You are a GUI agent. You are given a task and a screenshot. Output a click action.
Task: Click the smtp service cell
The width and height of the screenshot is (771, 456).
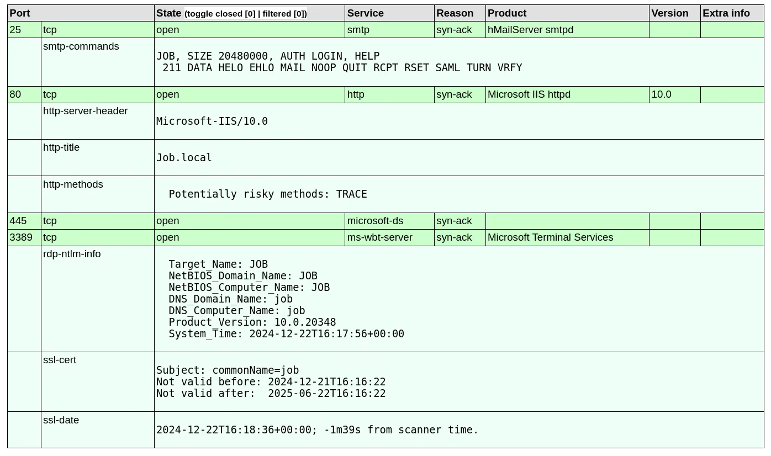tap(389, 30)
